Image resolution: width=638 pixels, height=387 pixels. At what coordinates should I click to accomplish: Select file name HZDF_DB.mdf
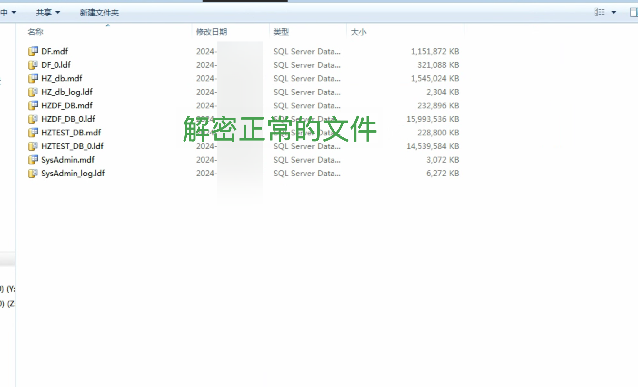click(x=67, y=105)
